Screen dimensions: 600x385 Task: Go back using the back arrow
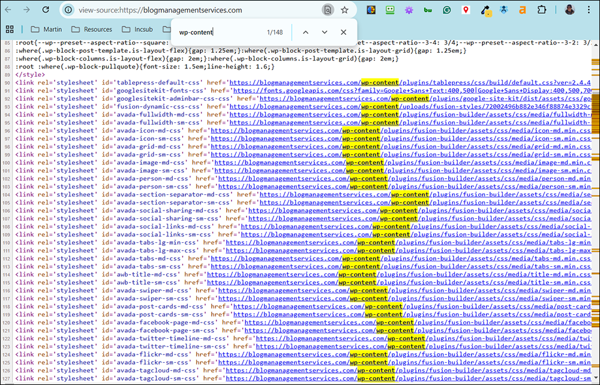point(9,10)
